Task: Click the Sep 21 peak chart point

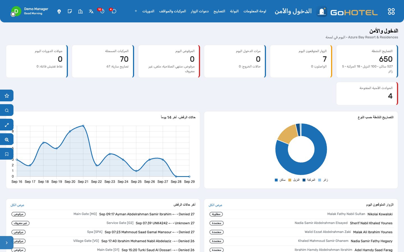Action: tap(83, 126)
